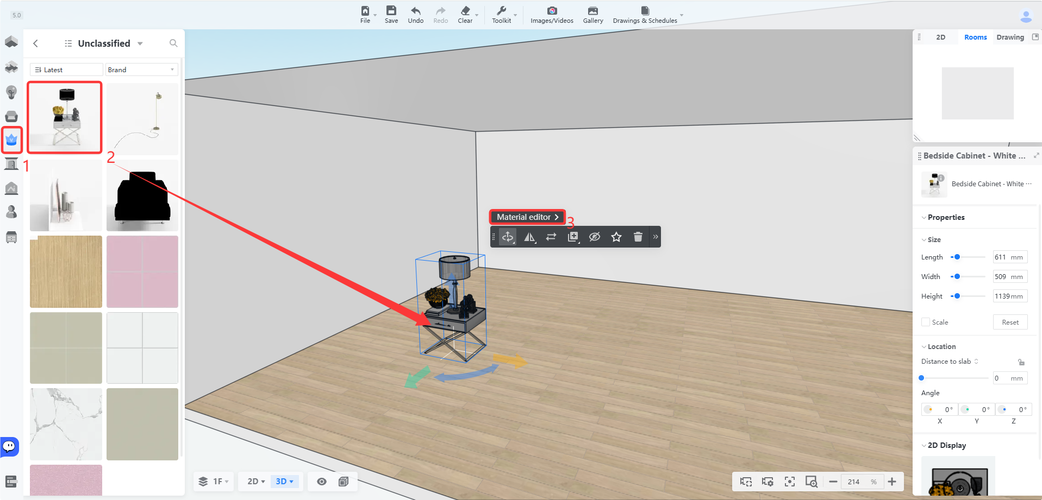Open the person sidebar icon
The width and height of the screenshot is (1042, 500).
point(11,212)
